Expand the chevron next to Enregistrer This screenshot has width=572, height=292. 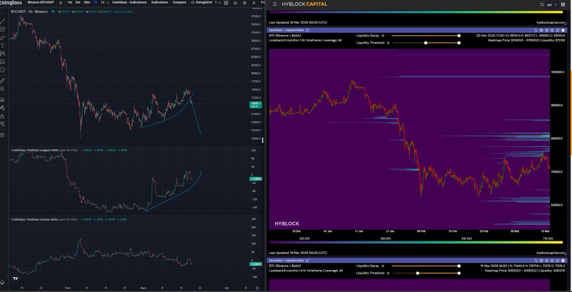(219, 3)
